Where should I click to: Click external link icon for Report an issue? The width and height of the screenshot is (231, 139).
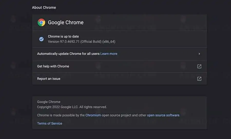coord(199,79)
